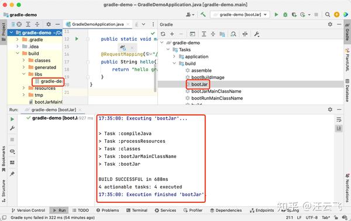Viewport: 351px width, 221px height.
Task: Open the Problems tool window
Action: coord(108,211)
